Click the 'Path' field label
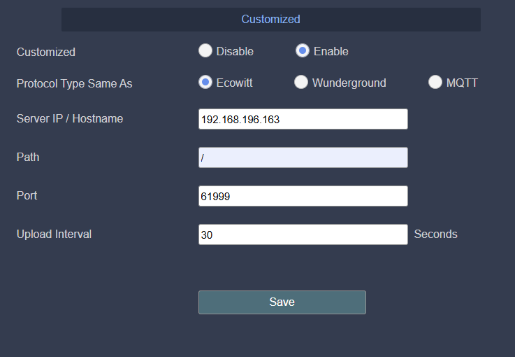This screenshot has height=357, width=515. coord(28,157)
